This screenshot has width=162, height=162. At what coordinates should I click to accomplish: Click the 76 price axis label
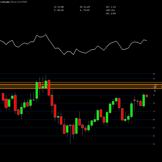(154, 103)
